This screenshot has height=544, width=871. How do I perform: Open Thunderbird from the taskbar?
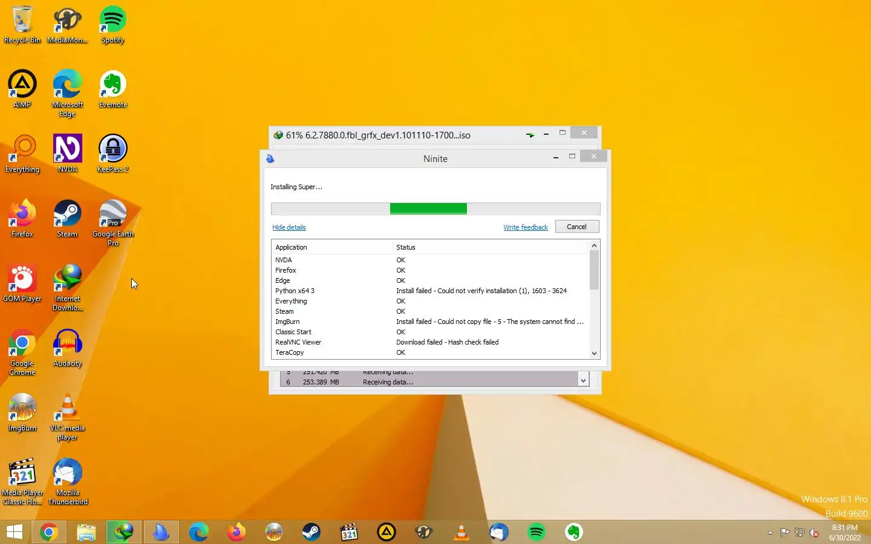pos(499,532)
